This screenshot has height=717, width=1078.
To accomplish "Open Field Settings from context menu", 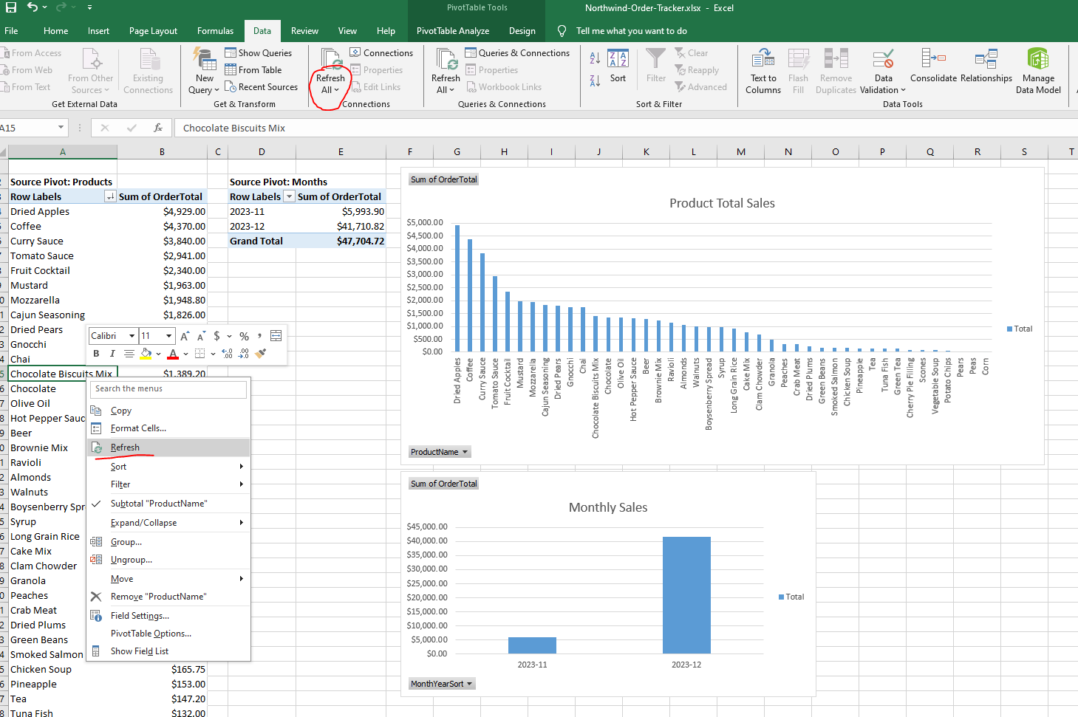I will coord(168,616).
